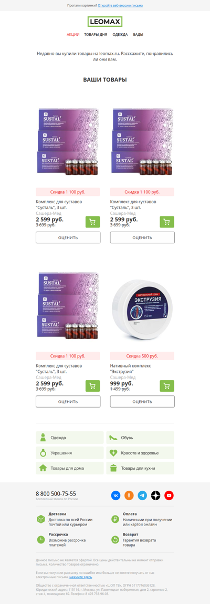
Task: Select the БАДЫ menu item
Action: pos(138,35)
